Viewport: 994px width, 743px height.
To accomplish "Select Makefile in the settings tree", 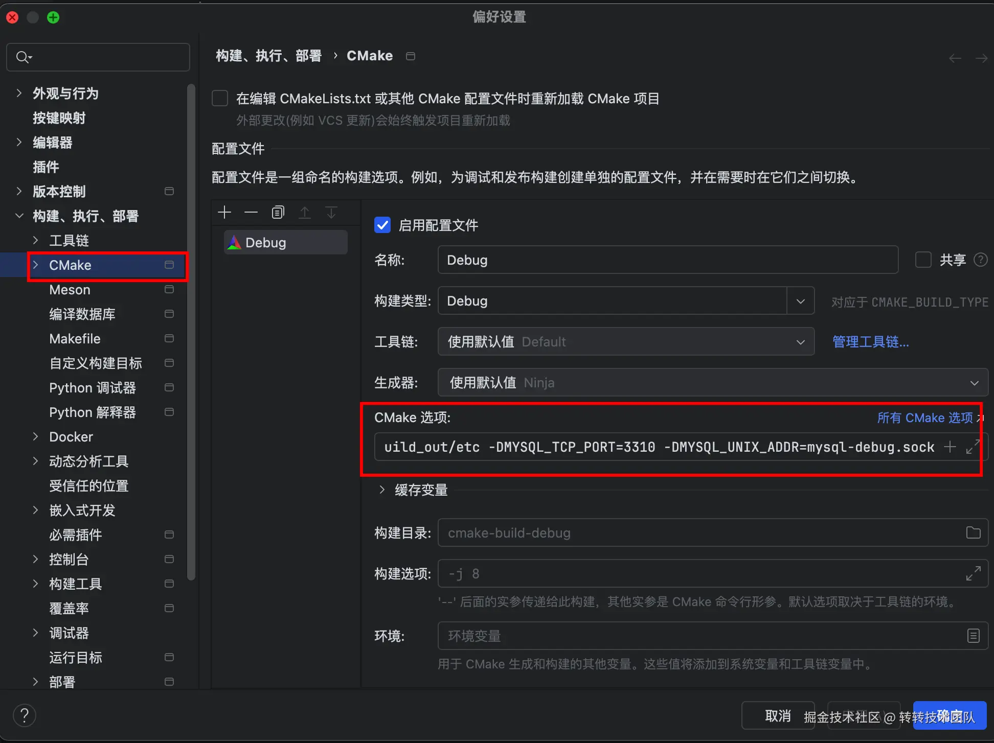I will tap(75, 339).
